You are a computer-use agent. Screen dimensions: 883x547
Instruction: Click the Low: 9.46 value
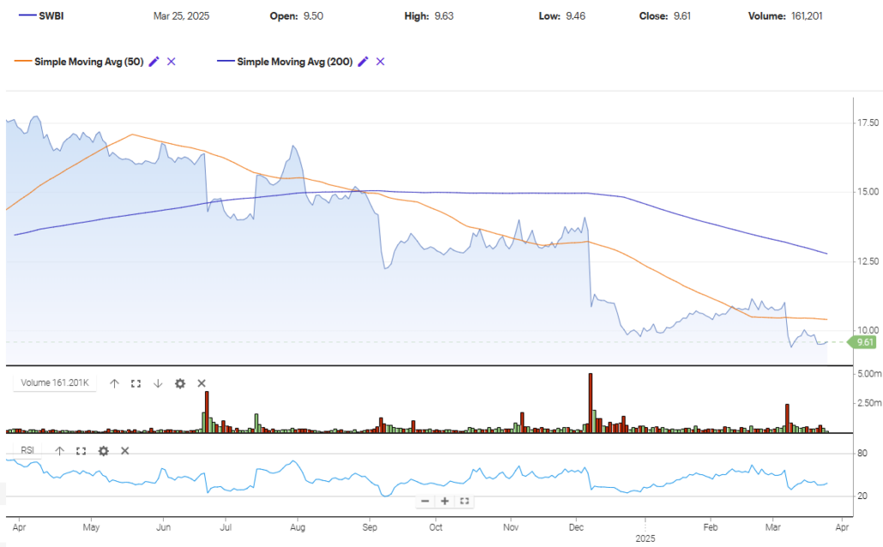562,16
